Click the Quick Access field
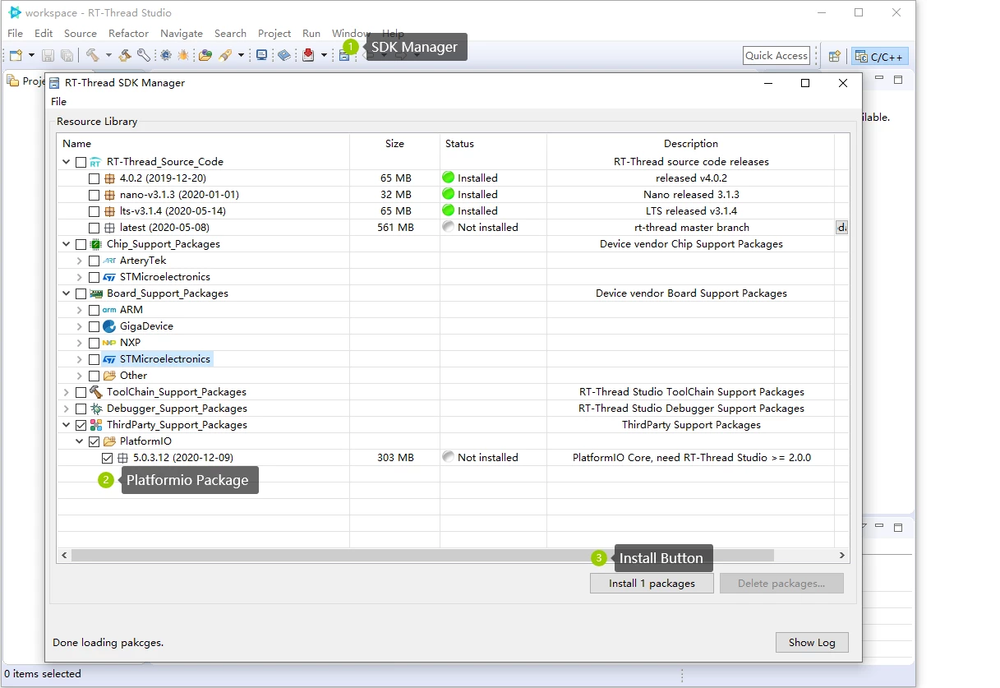 tap(776, 56)
